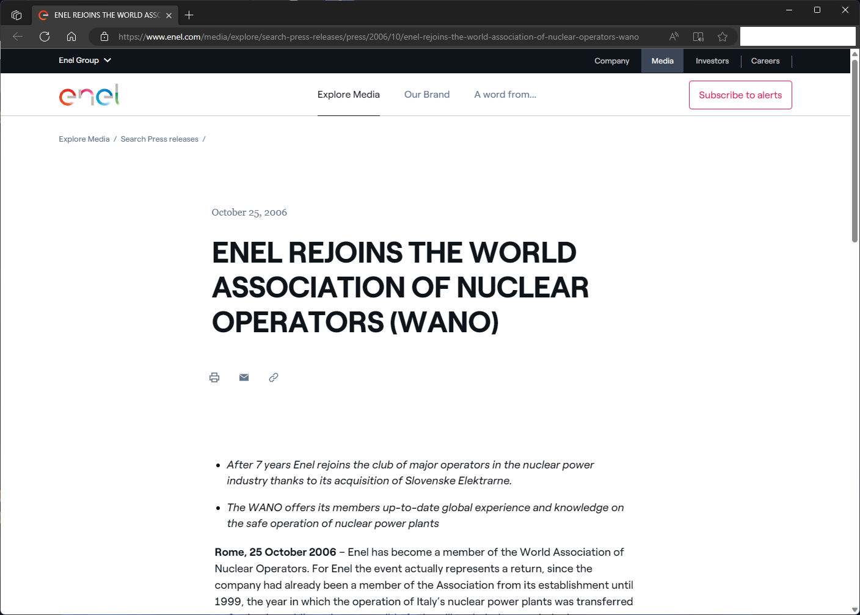Follow the Search Press releases breadcrumb link
Screen dimensions: 860x615
pos(159,139)
